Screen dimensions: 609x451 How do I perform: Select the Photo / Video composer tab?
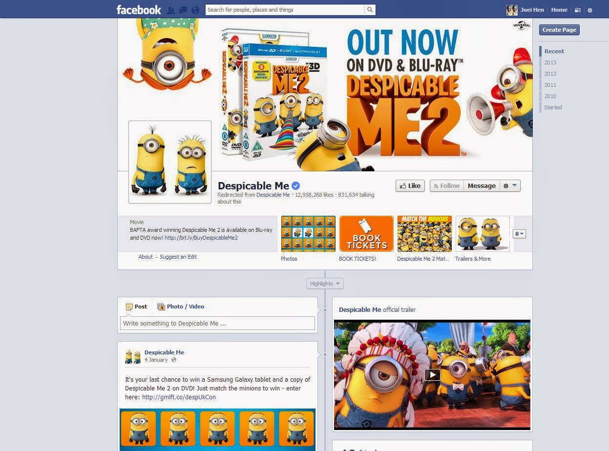coord(181,307)
